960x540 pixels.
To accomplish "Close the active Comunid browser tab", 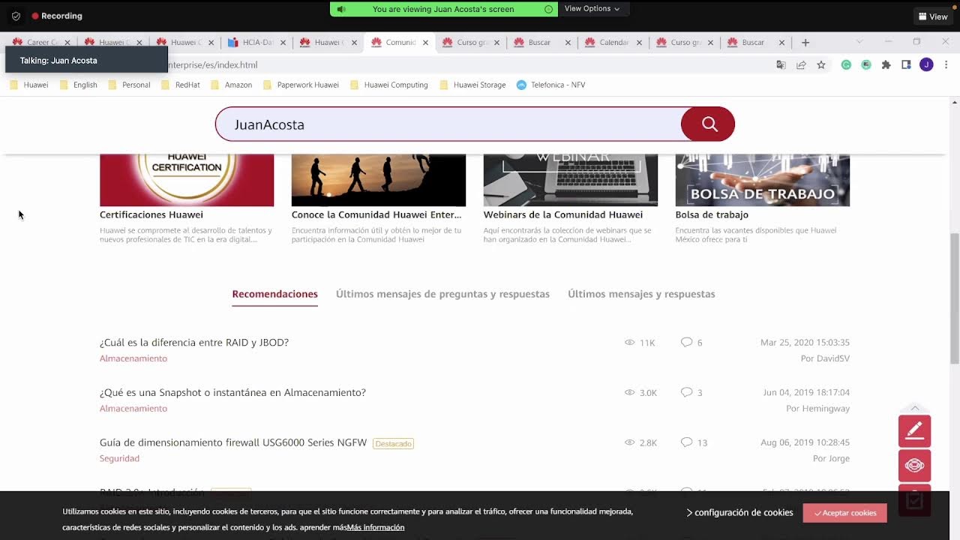I will tap(425, 43).
